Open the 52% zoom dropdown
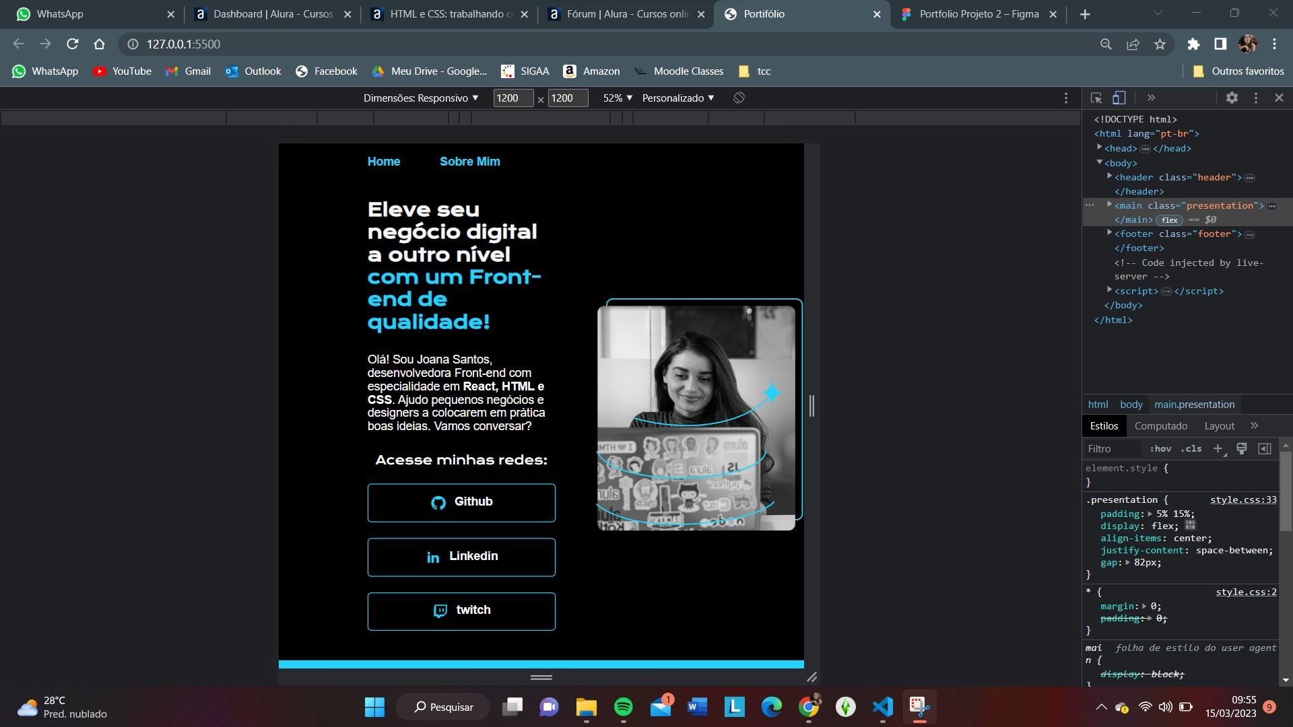This screenshot has height=727, width=1293. point(618,98)
